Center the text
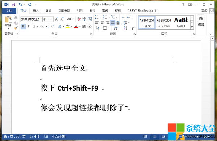Screen dimensions: 217x141 coord(102,22)
